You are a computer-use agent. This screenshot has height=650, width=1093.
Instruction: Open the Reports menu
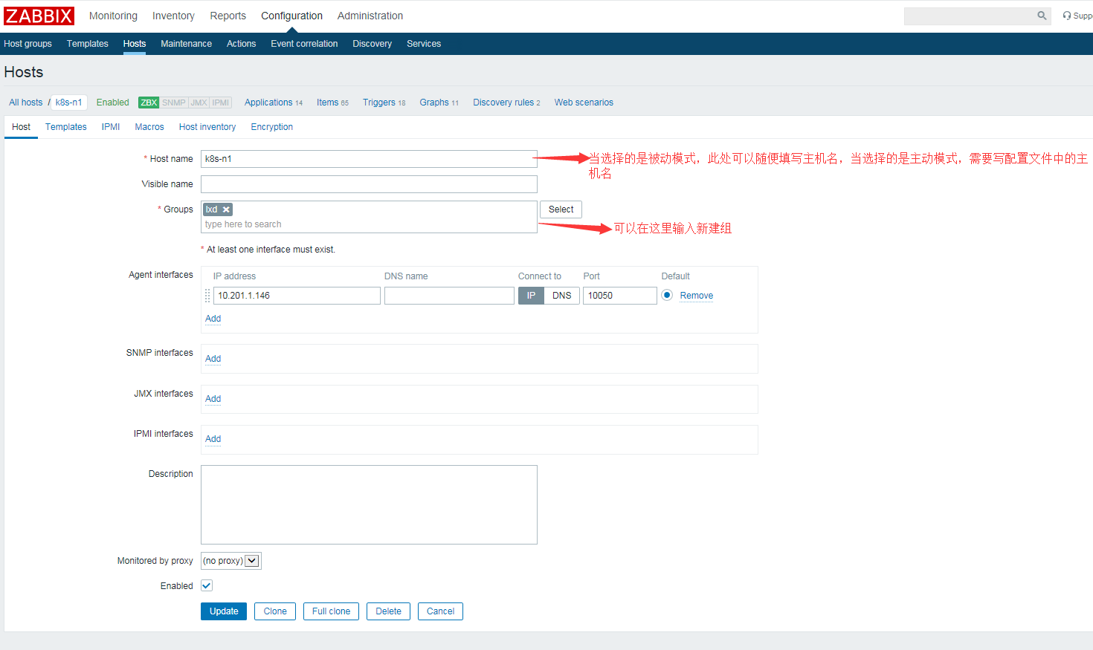[228, 16]
